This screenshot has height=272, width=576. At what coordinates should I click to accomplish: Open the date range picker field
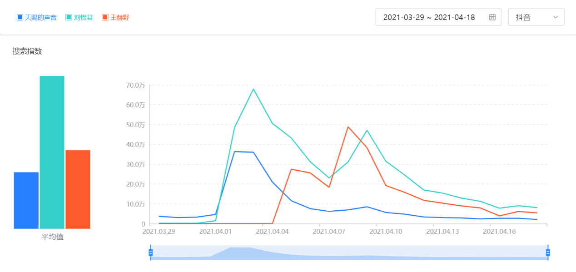429,17
